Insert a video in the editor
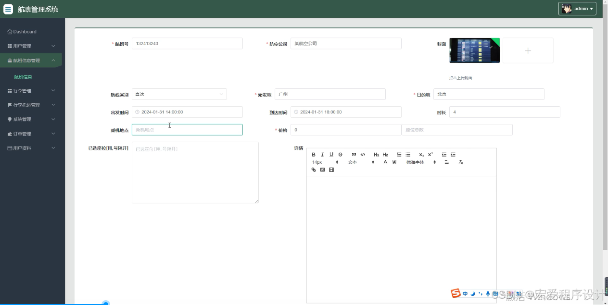This screenshot has width=608, height=305. (331, 170)
